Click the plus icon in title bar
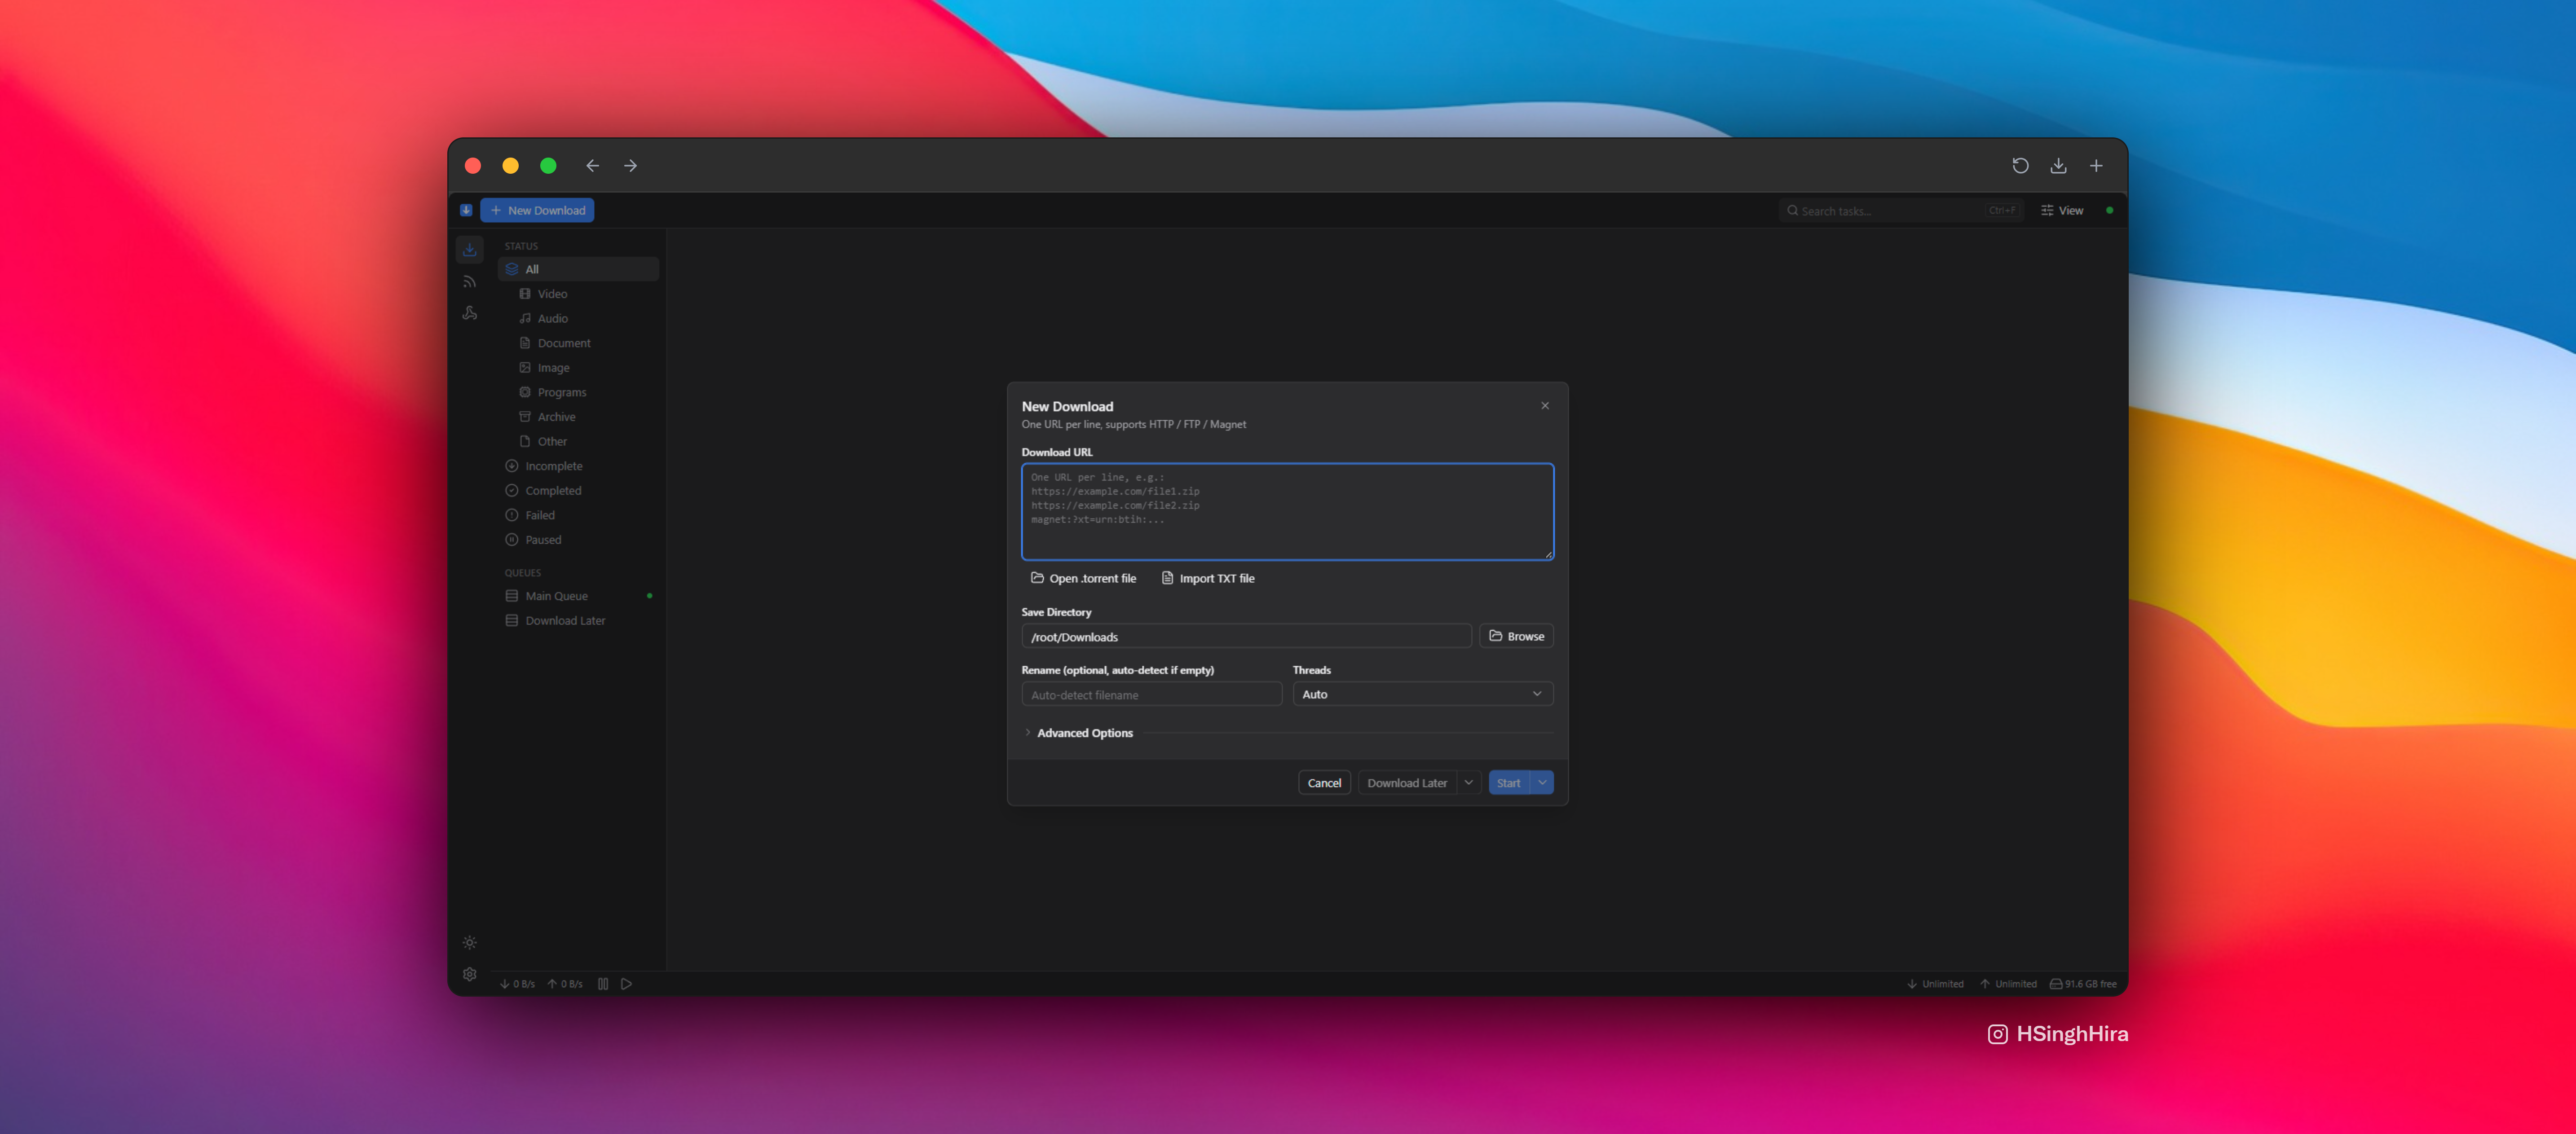This screenshot has width=2576, height=1134. (x=2096, y=166)
